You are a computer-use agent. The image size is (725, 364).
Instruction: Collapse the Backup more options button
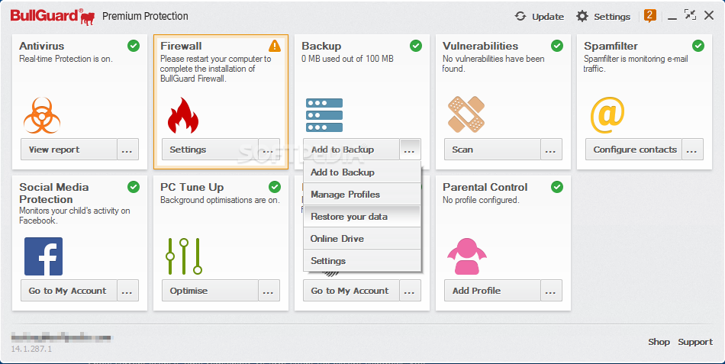point(410,150)
